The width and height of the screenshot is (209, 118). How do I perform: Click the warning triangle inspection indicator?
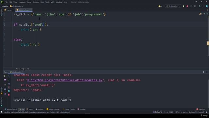point(201,14)
